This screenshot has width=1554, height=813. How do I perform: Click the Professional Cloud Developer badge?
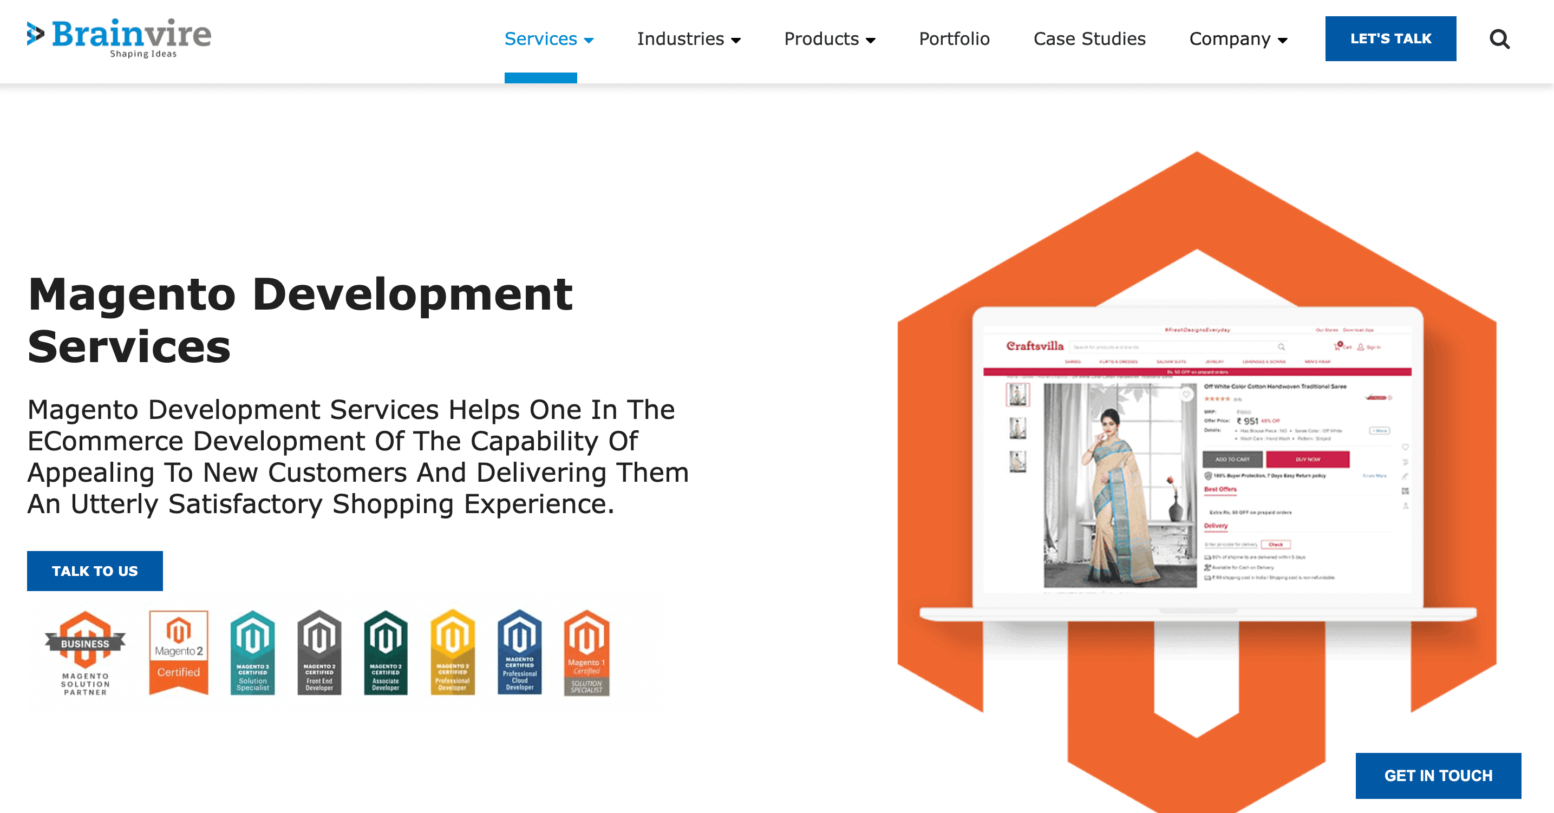[x=519, y=653]
